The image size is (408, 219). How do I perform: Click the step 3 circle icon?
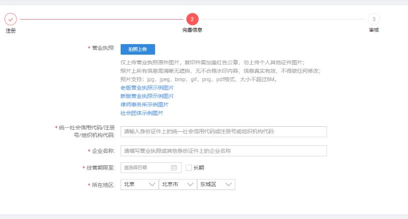[373, 19]
